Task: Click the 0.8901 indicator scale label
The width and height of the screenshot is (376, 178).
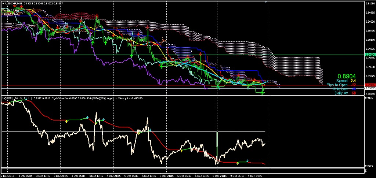Action: tap(369, 166)
